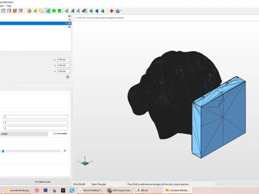Click the gray triangle toolbar icon
This screenshot has width=259, height=194.
(x=78, y=11)
